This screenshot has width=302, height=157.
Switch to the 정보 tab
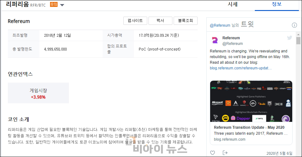[x=277, y=4]
